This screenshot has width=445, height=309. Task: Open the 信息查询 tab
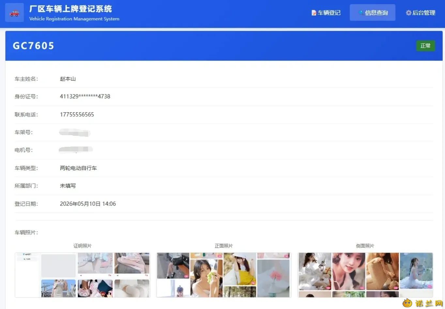pos(373,13)
